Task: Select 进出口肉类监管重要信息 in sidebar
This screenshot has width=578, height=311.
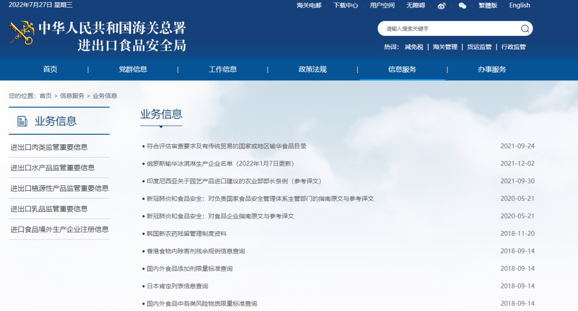Action: pos(49,147)
